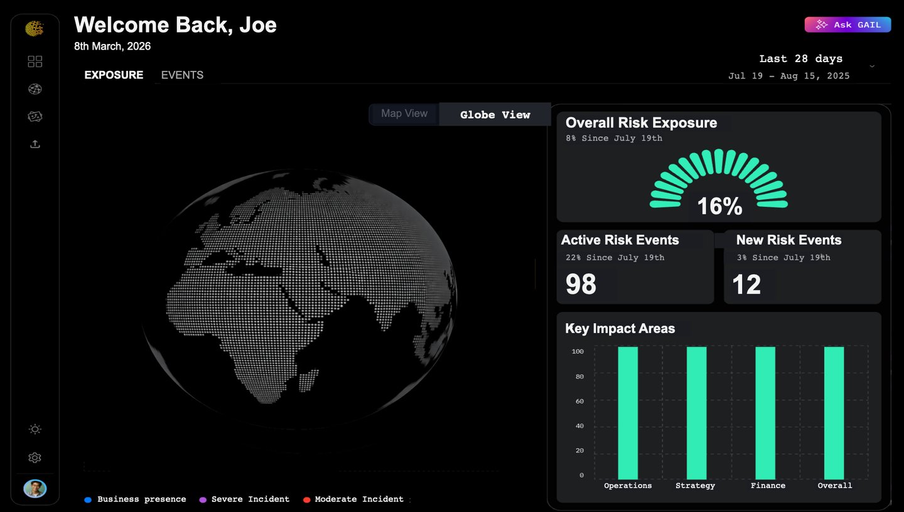The height and width of the screenshot is (512, 904).
Task: Click the Finance bar in the chart
Action: pyautogui.click(x=765, y=413)
